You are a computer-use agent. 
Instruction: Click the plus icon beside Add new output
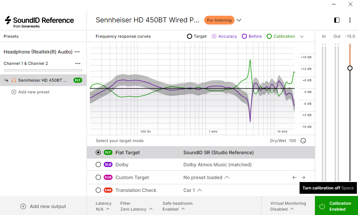pyautogui.click(x=23, y=206)
